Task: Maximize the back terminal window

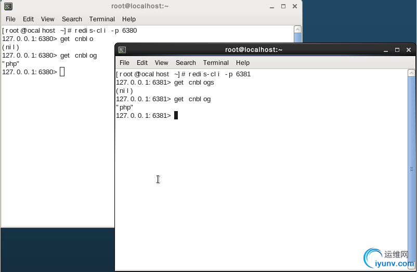Action: point(283,6)
